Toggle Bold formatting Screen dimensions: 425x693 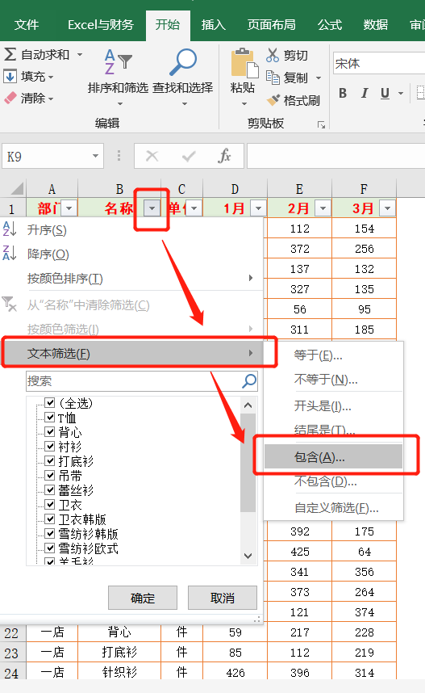tap(343, 93)
